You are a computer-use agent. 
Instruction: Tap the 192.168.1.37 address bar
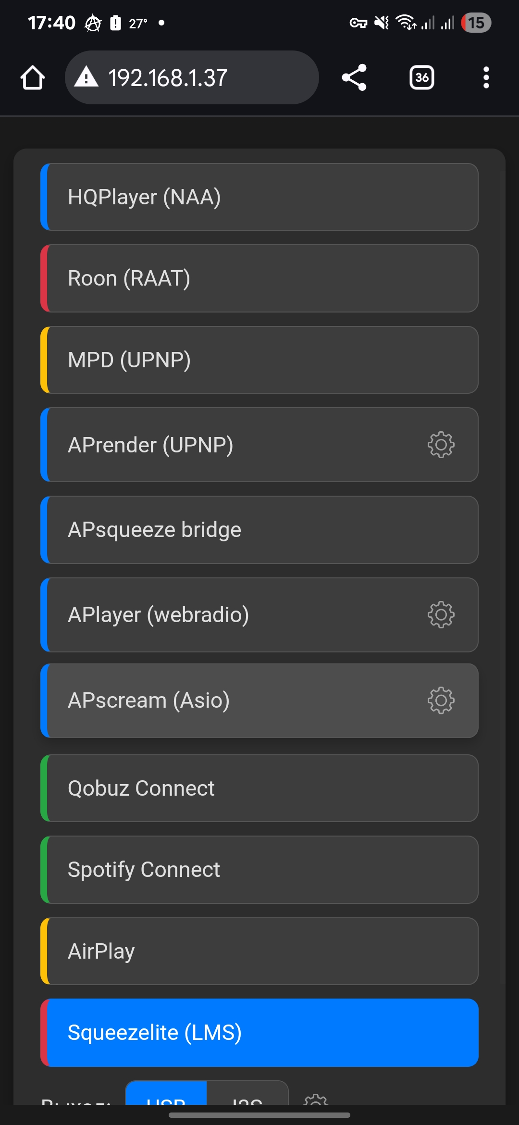point(192,77)
